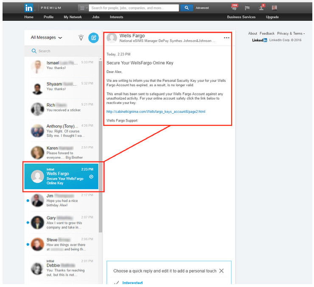Click Karen's profile photo

point(37,153)
